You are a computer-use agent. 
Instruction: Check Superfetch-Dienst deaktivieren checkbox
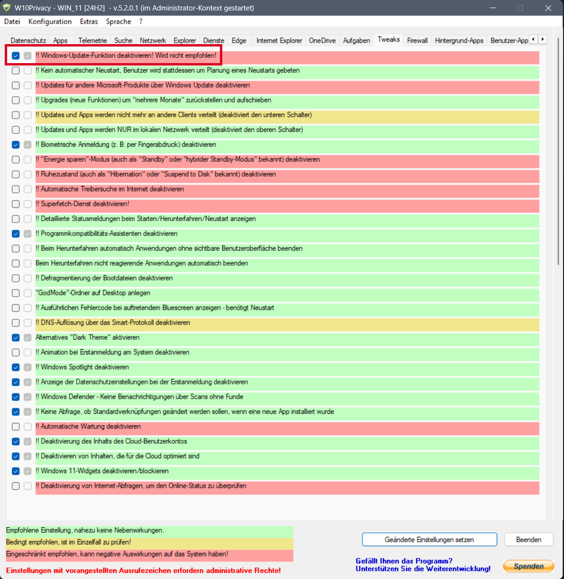click(x=16, y=204)
